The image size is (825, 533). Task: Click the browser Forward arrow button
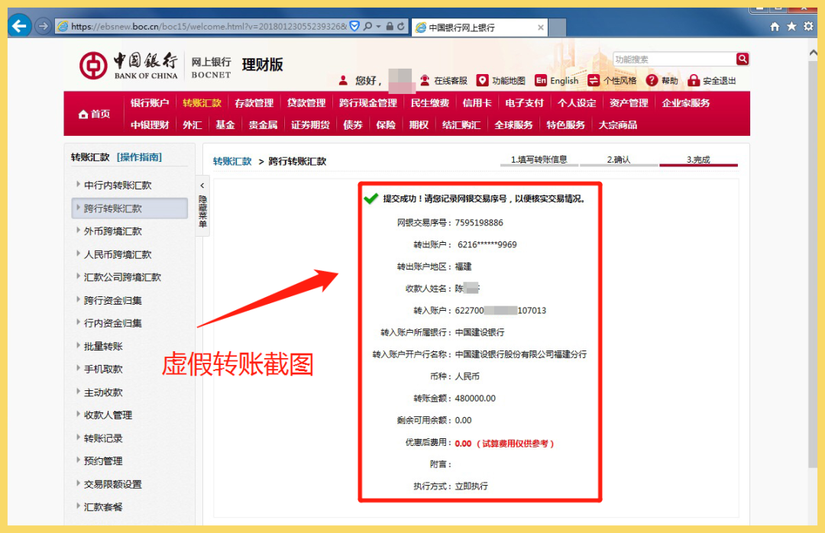43,26
